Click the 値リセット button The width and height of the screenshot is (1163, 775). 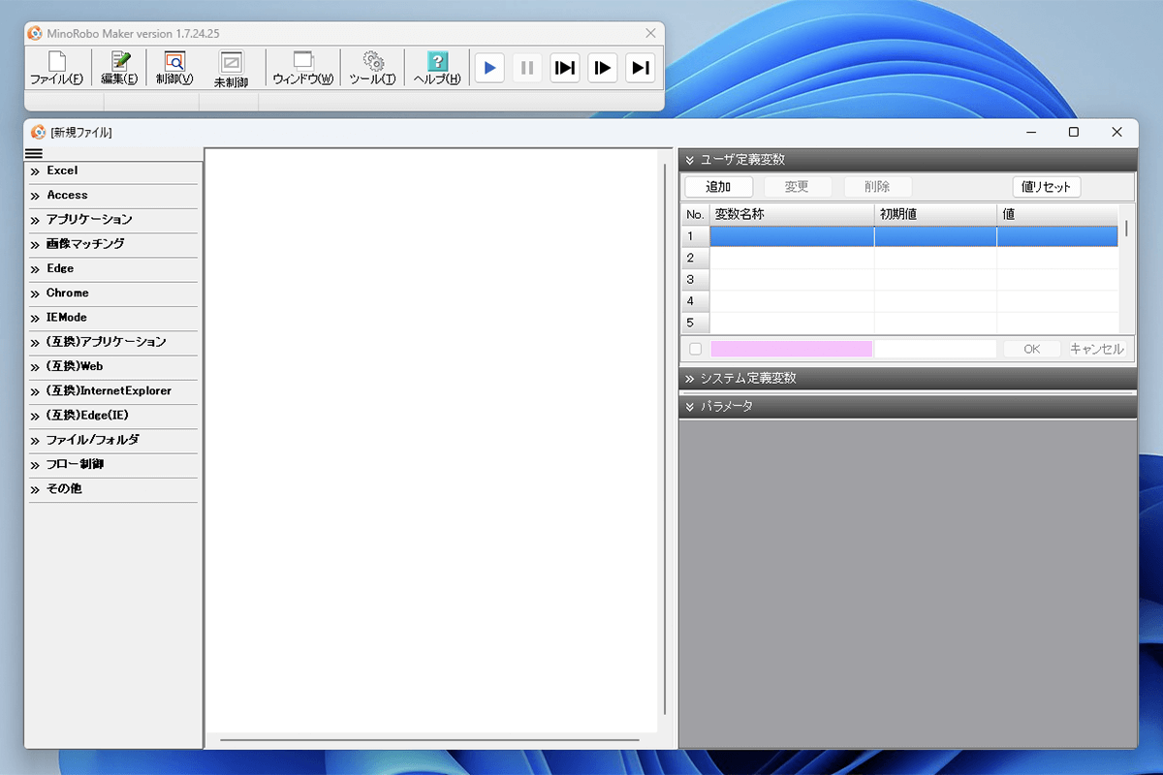tap(1047, 187)
